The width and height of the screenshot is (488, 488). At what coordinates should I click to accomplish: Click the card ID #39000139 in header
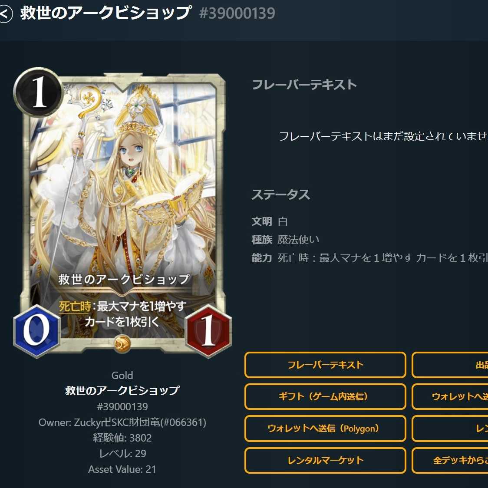click(237, 13)
